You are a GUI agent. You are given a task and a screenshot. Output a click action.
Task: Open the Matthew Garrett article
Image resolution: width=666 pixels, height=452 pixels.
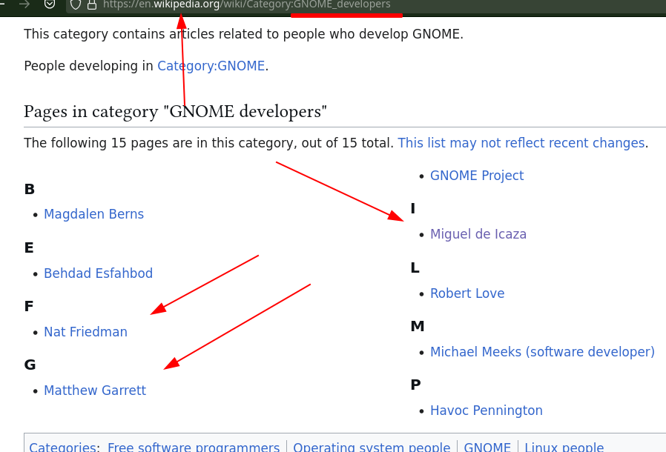[x=95, y=390]
